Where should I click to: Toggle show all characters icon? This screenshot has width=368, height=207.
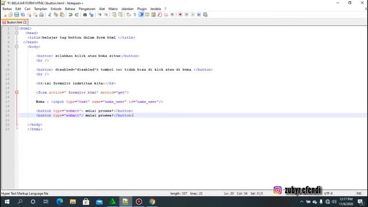[135, 15]
